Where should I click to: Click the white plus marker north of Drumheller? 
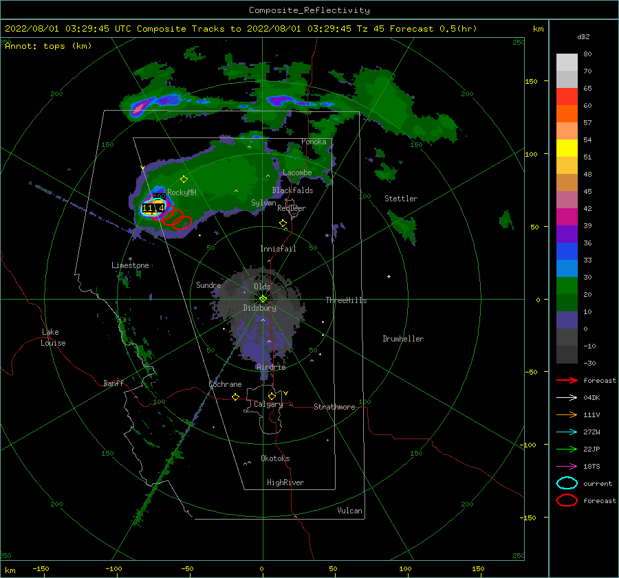point(389,276)
